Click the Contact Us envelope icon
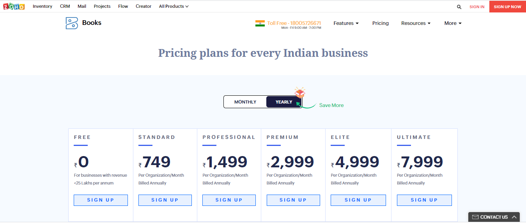 click(475, 217)
